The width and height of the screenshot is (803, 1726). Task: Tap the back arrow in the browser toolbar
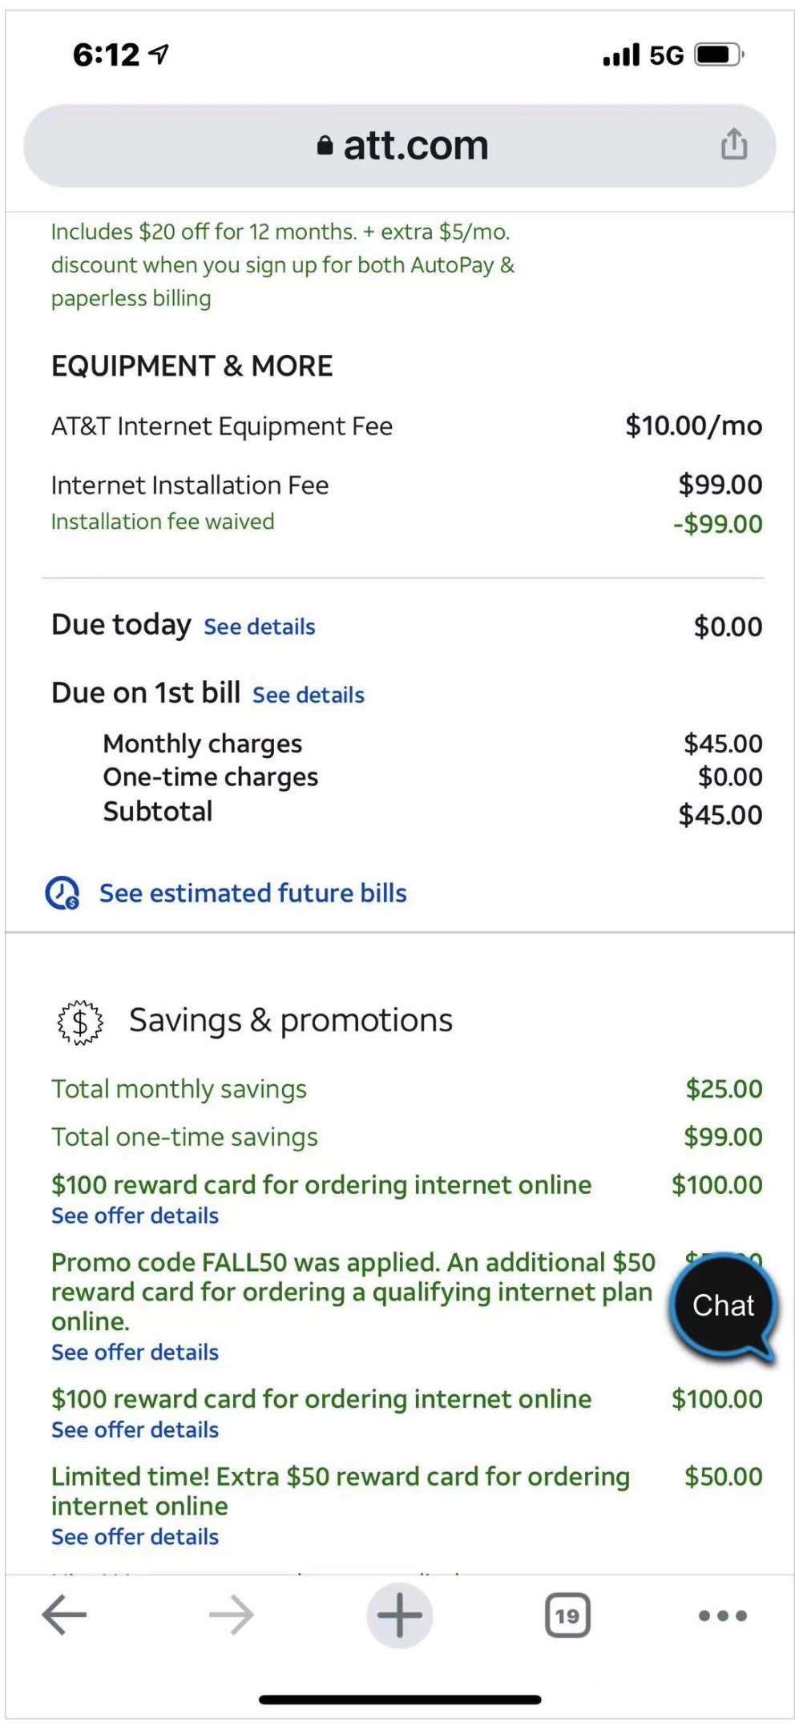coord(63,1615)
